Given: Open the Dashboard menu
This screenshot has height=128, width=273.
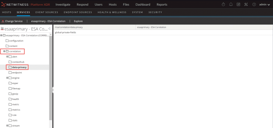Looking at the screenshot, I should 143,5.
